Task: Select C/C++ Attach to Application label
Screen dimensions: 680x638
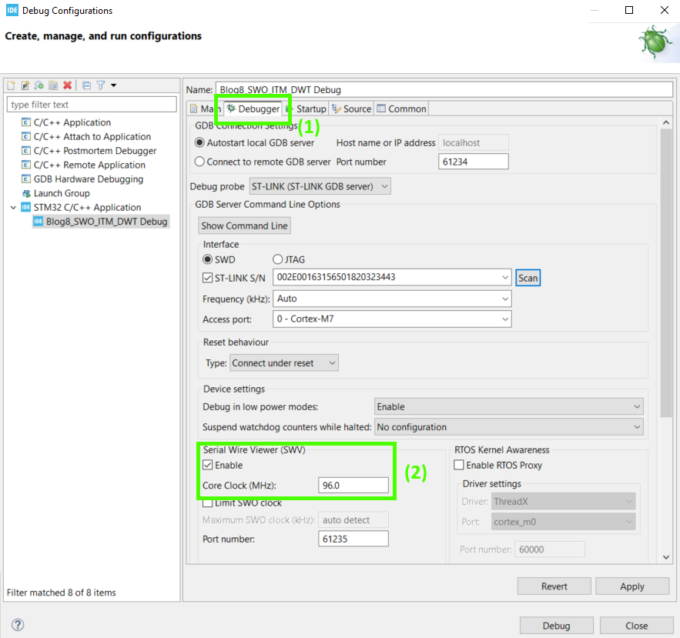Action: (92, 136)
